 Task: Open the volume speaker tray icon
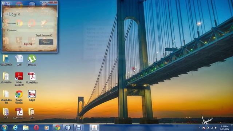point(216,128)
